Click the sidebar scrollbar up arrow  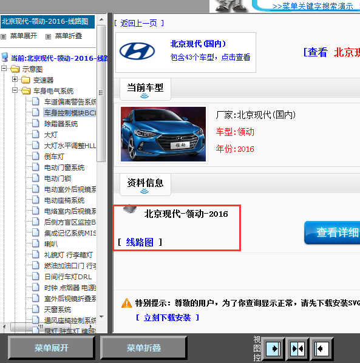click(101, 20)
